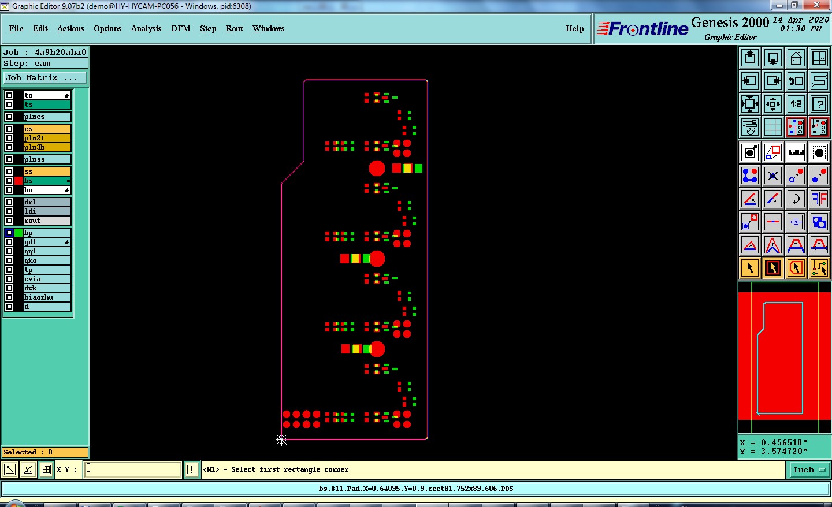Click the grid snap icon left of XY

tap(46, 469)
